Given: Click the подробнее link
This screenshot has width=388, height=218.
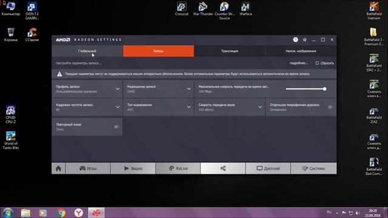Looking at the screenshot, I should tap(299, 63).
